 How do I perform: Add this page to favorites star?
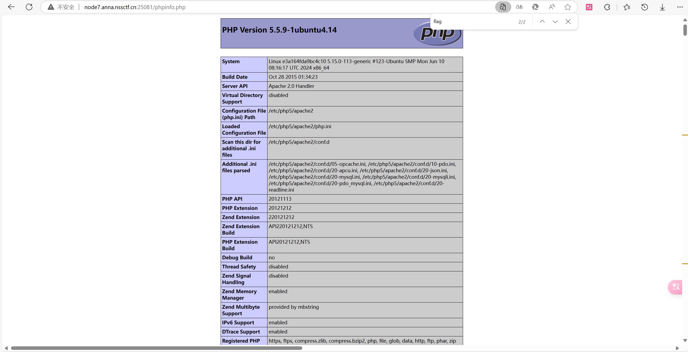[568, 7]
